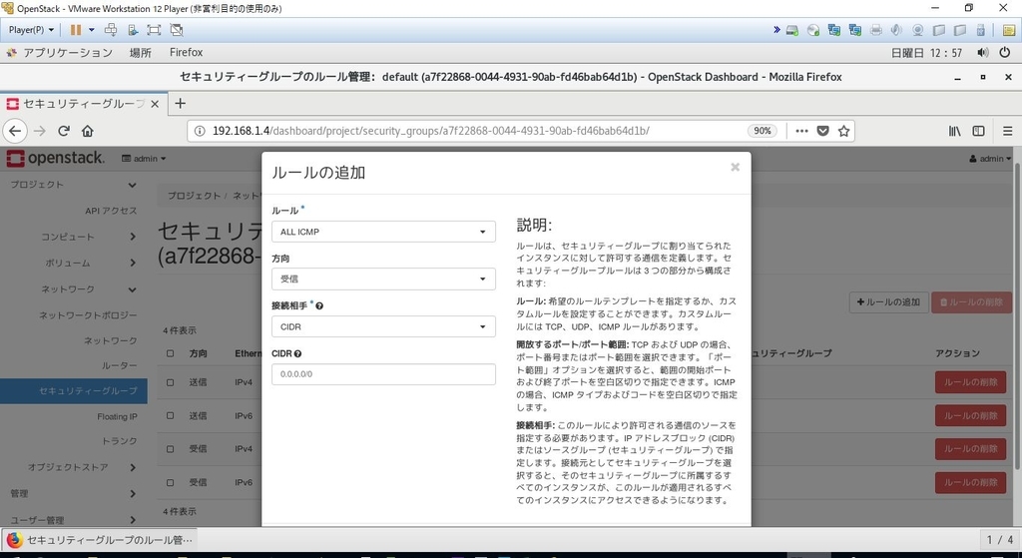Click the openstack logo
The width and height of the screenshot is (1022, 558).
56,159
